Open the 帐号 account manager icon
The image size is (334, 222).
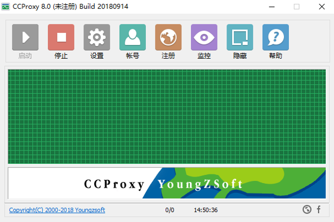(132, 37)
